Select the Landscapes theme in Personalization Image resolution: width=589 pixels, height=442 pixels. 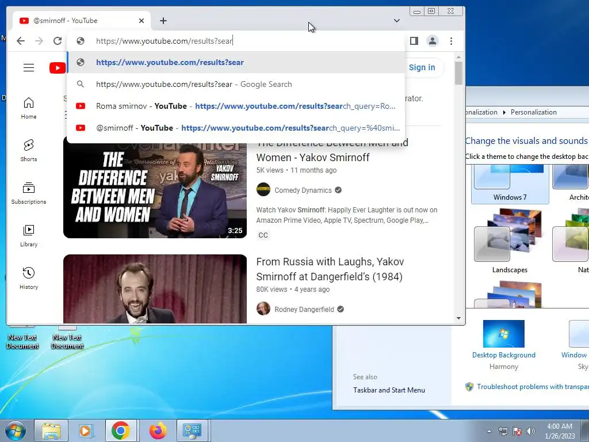pyautogui.click(x=510, y=241)
